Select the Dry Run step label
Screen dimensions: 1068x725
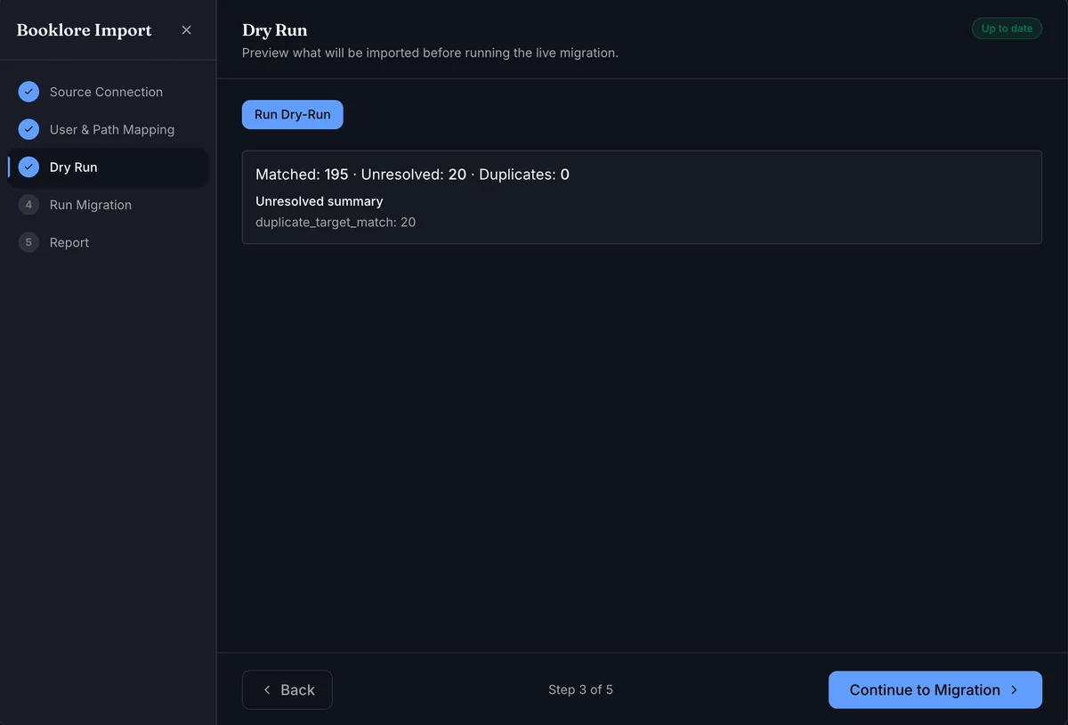click(74, 167)
